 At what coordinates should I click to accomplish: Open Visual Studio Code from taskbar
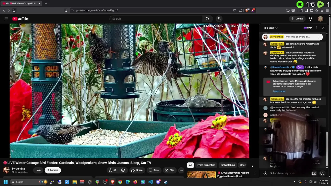click(x=151, y=182)
